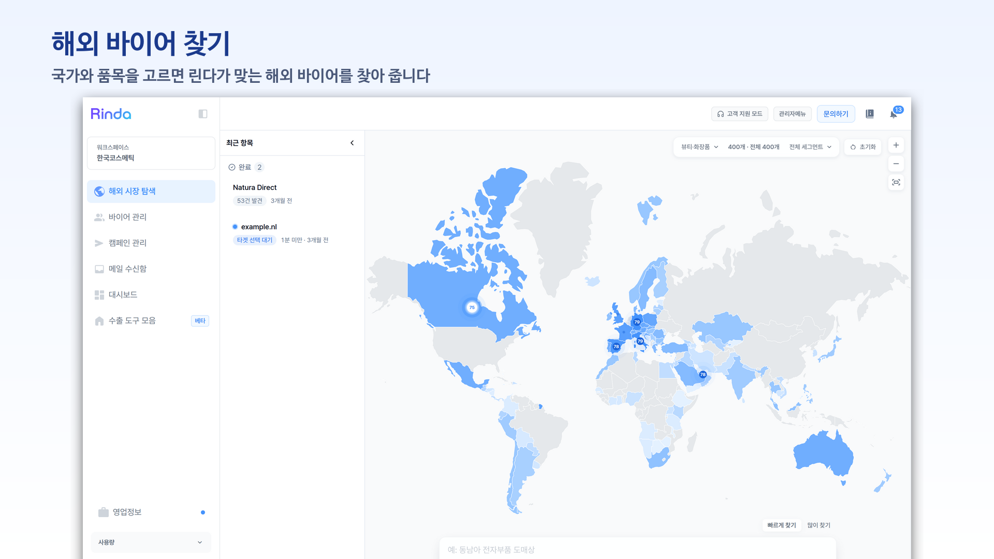This screenshot has height=559, width=994.
Task: Open the guide book icon
Action: tap(870, 114)
